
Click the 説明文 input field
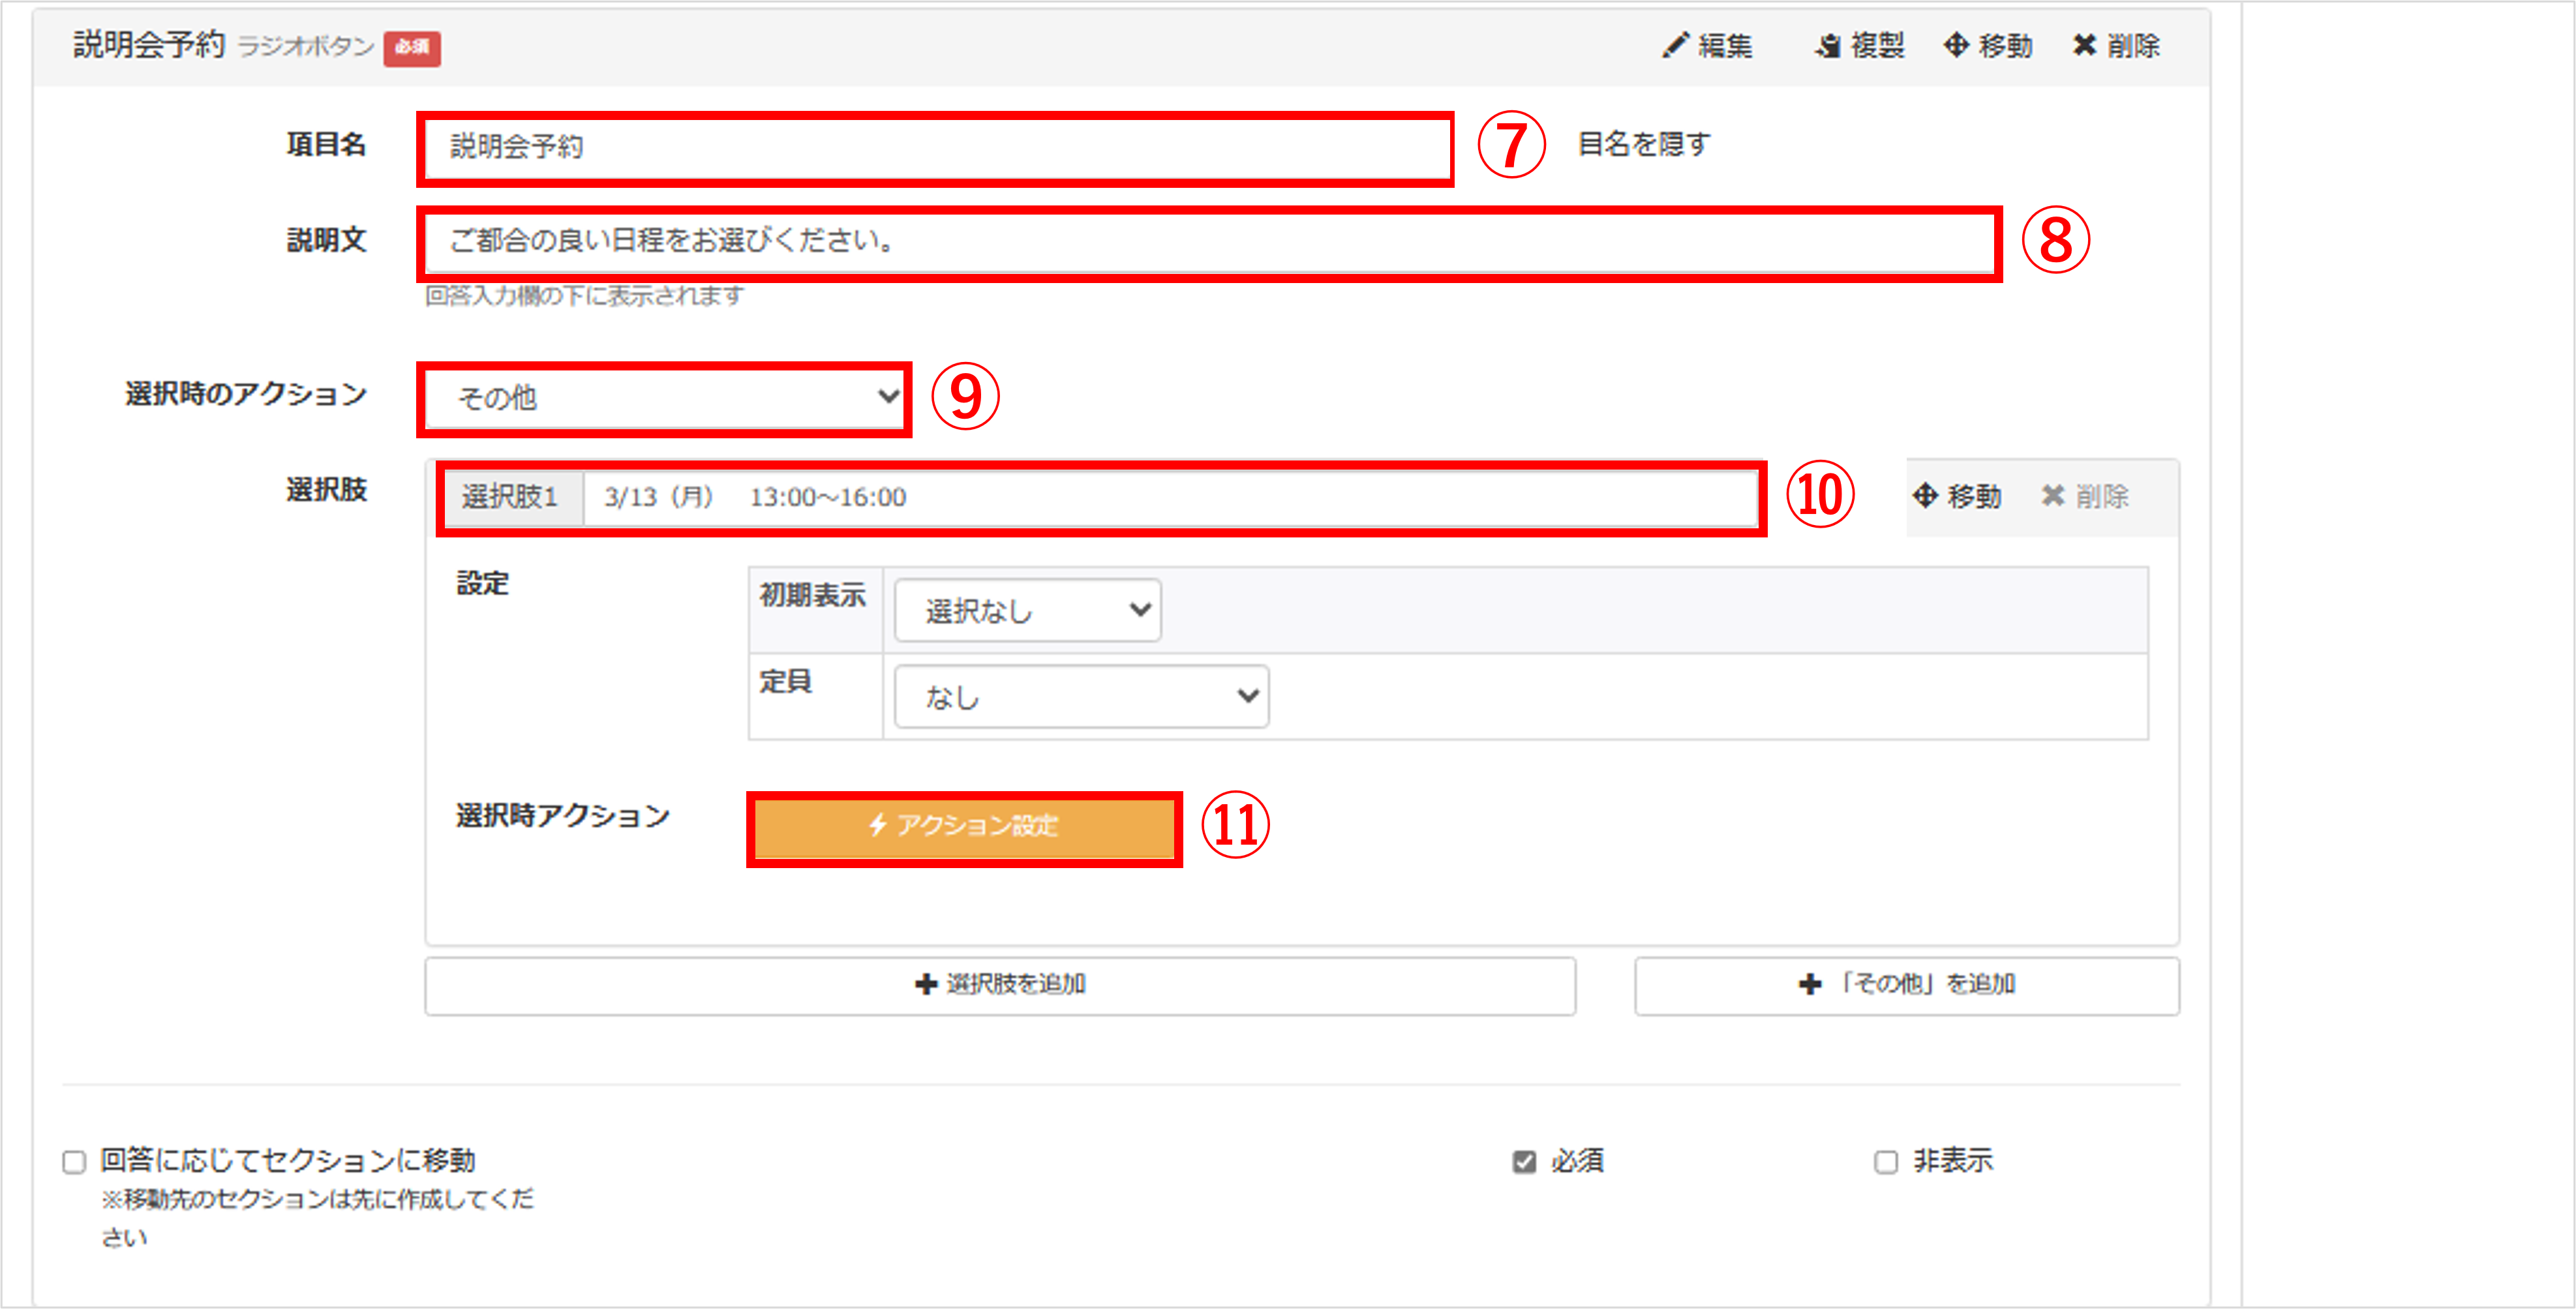1210,242
